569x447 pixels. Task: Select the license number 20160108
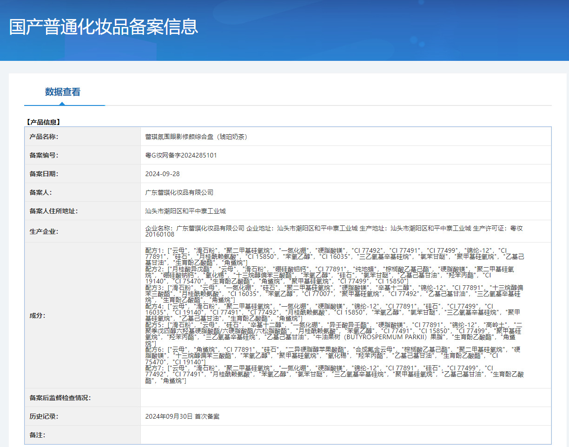pyautogui.click(x=159, y=235)
